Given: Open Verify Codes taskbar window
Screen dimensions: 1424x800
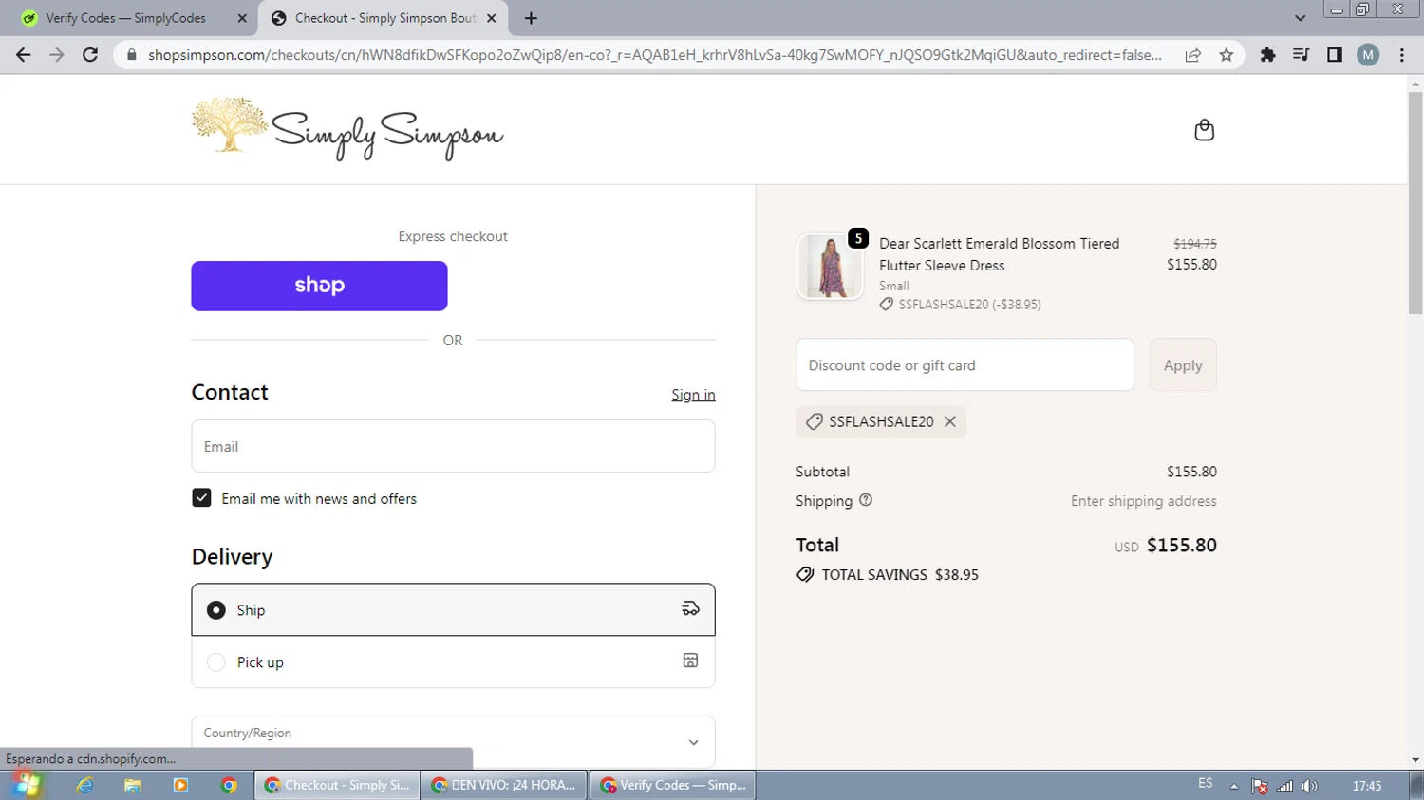Looking at the screenshot, I should tap(673, 785).
